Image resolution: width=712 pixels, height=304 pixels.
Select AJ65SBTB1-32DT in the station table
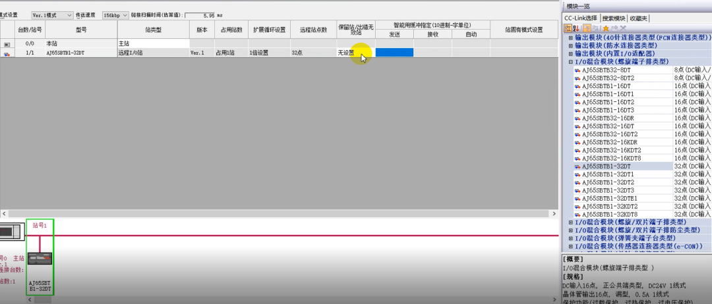[x=81, y=53]
